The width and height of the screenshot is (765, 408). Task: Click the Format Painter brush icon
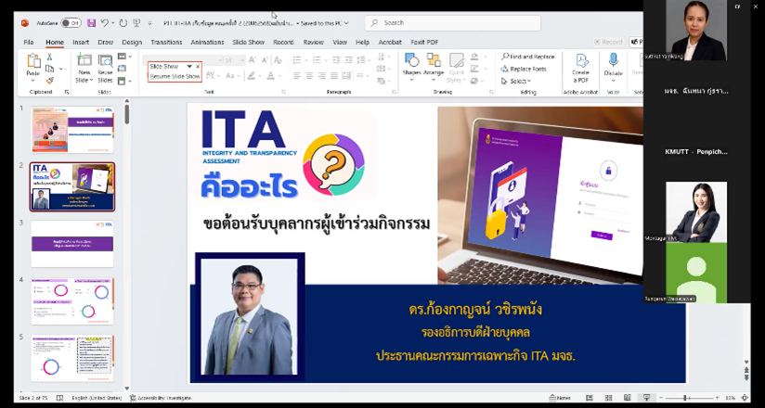50,81
